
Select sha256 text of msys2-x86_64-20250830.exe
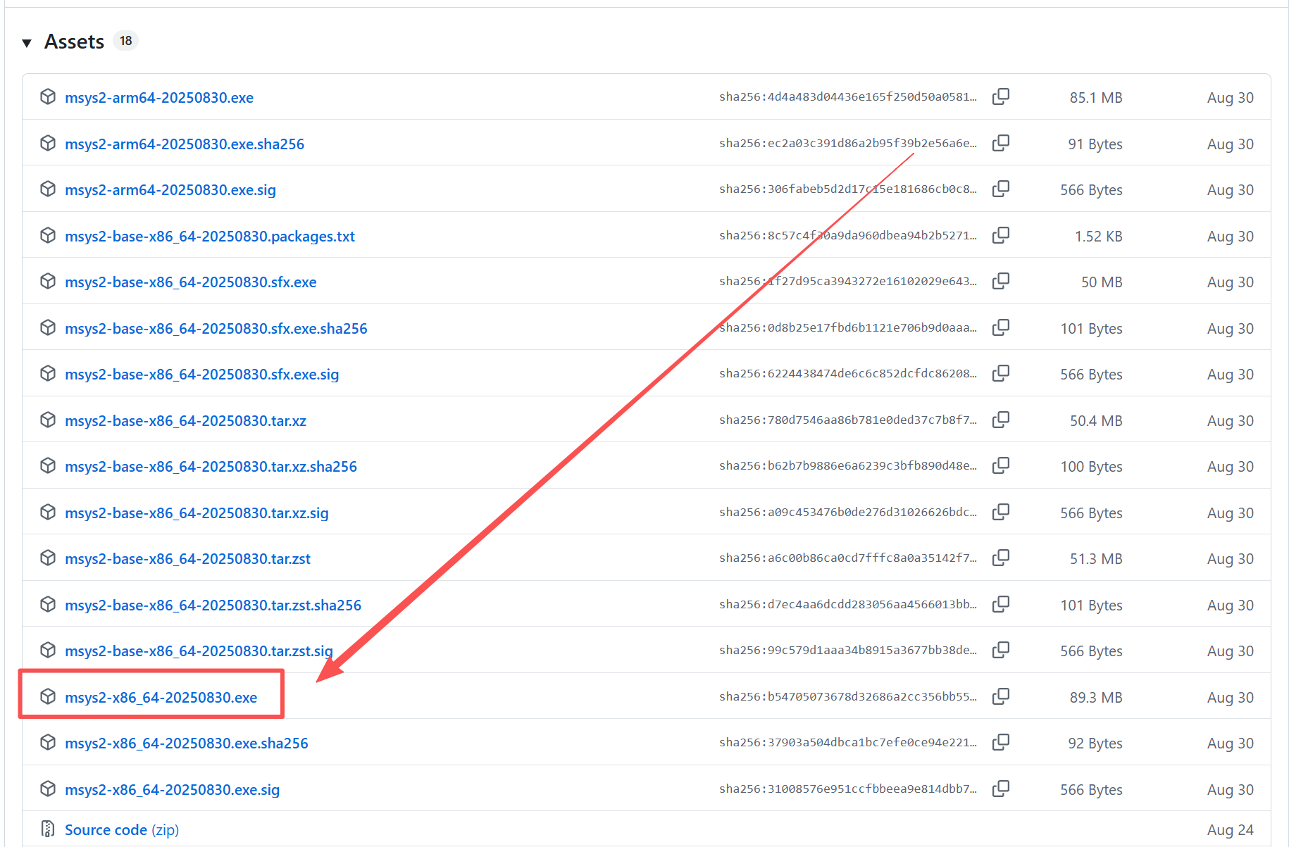(x=848, y=696)
